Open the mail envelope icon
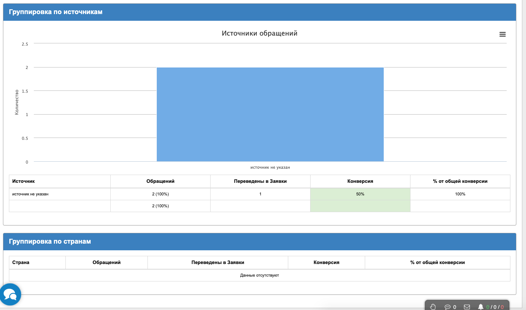 click(467, 307)
